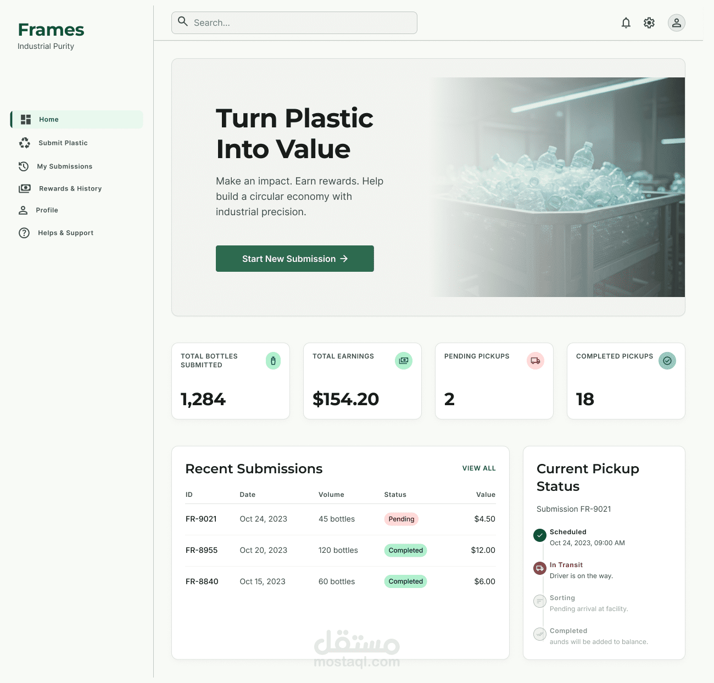Click the $6.00 value cell
The width and height of the screenshot is (714, 683).
485,581
